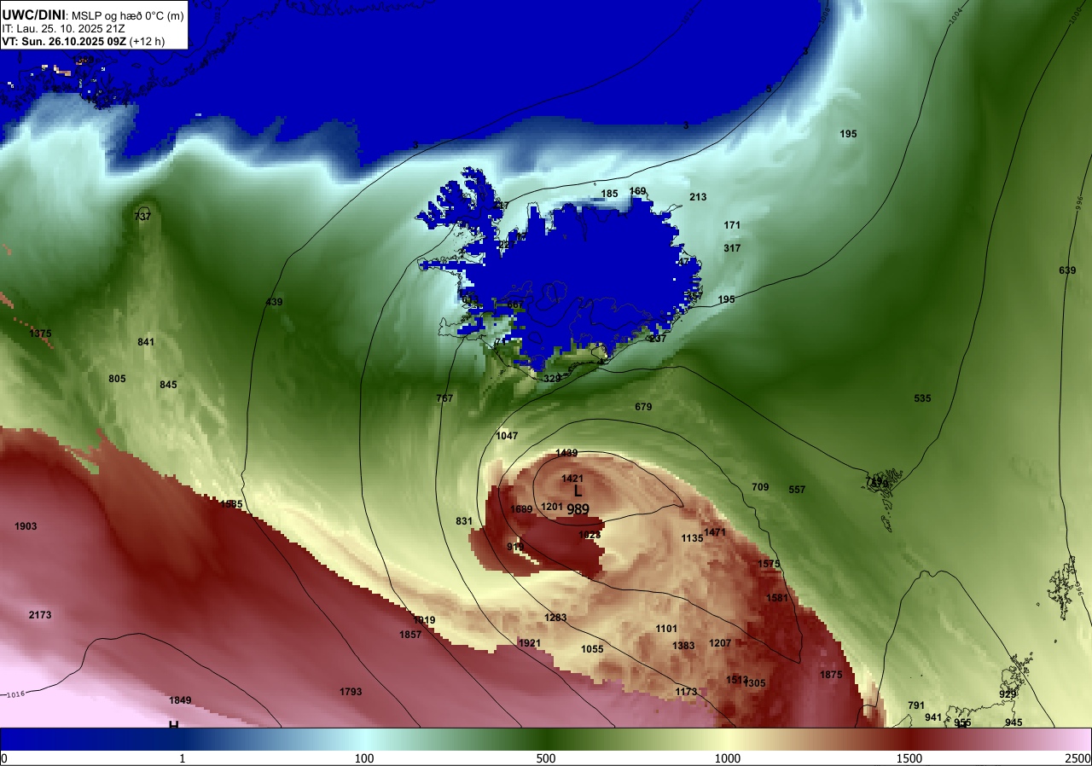Viewport: 1092px width, 766px height.
Task: Click the map value '805'
Action: pyautogui.click(x=117, y=379)
